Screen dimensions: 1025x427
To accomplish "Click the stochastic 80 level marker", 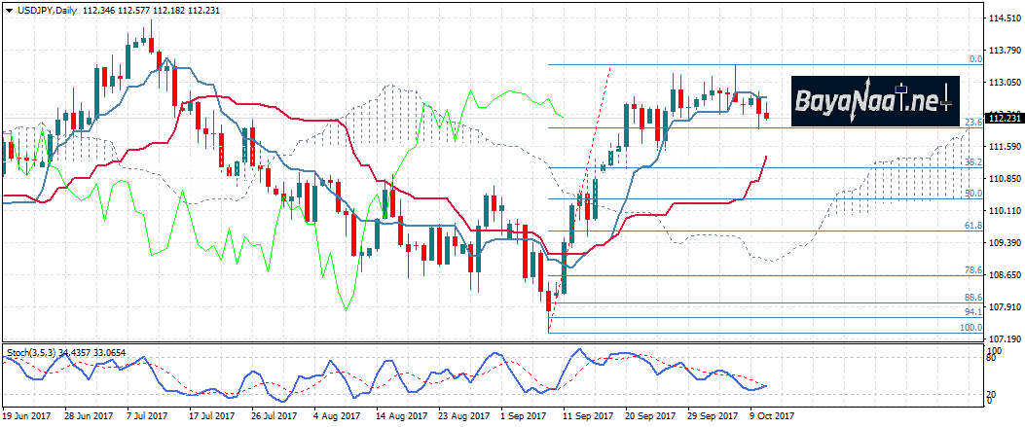I will coord(992,359).
